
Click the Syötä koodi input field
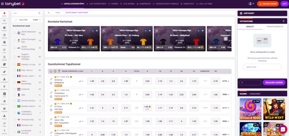click(262, 67)
